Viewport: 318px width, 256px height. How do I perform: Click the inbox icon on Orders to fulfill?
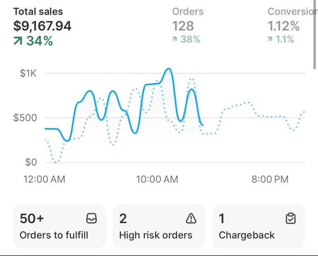pos(91,218)
